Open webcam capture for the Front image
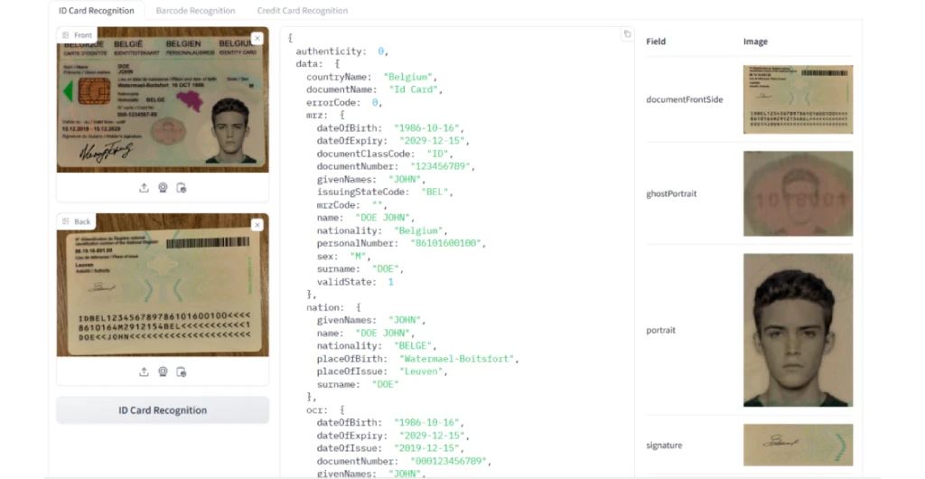Image resolution: width=925 pixels, height=479 pixels. 163,188
